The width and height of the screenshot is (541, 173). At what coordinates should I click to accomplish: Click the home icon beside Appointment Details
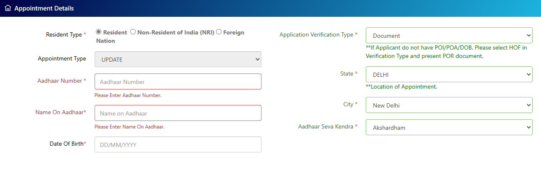click(x=8, y=8)
